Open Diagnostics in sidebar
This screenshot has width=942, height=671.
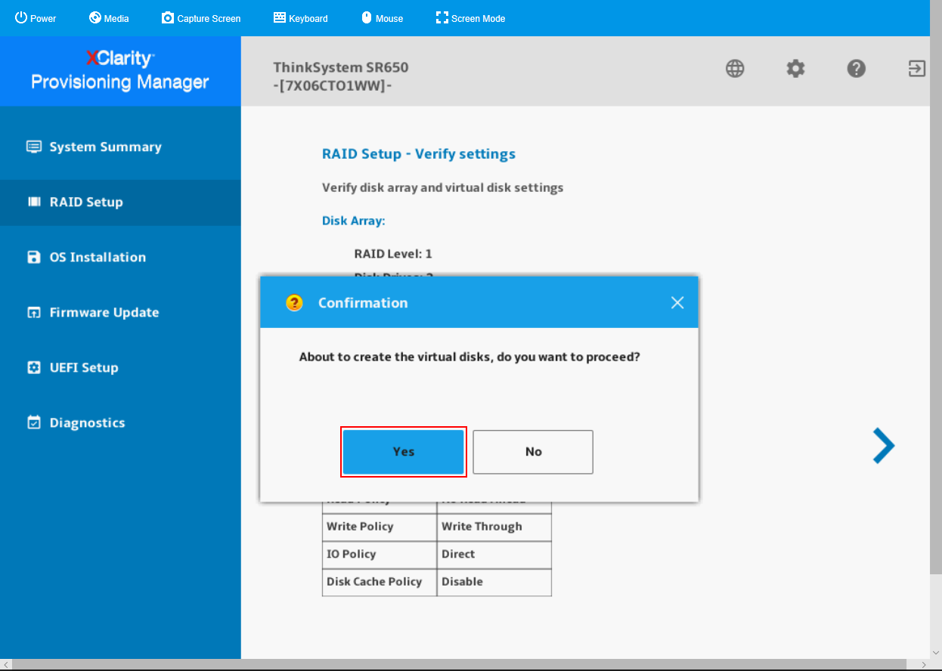click(x=87, y=423)
